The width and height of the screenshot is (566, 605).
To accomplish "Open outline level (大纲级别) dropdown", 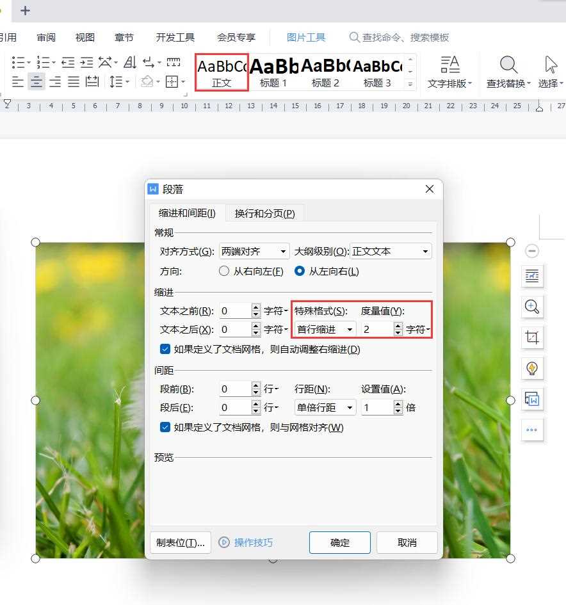I will tap(391, 252).
